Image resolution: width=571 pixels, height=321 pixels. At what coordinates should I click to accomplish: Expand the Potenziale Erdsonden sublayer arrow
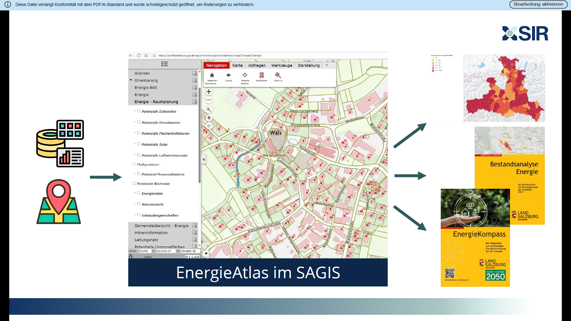click(135, 111)
